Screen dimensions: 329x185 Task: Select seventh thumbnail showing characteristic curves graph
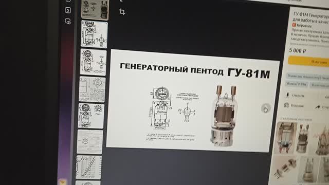click(x=89, y=168)
